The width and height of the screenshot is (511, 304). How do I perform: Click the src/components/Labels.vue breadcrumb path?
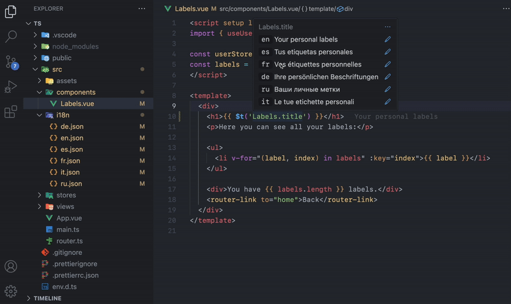pyautogui.click(x=259, y=9)
